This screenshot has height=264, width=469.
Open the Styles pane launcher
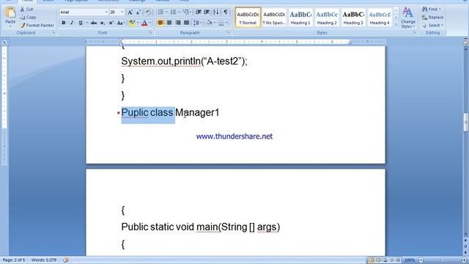tap(415, 32)
